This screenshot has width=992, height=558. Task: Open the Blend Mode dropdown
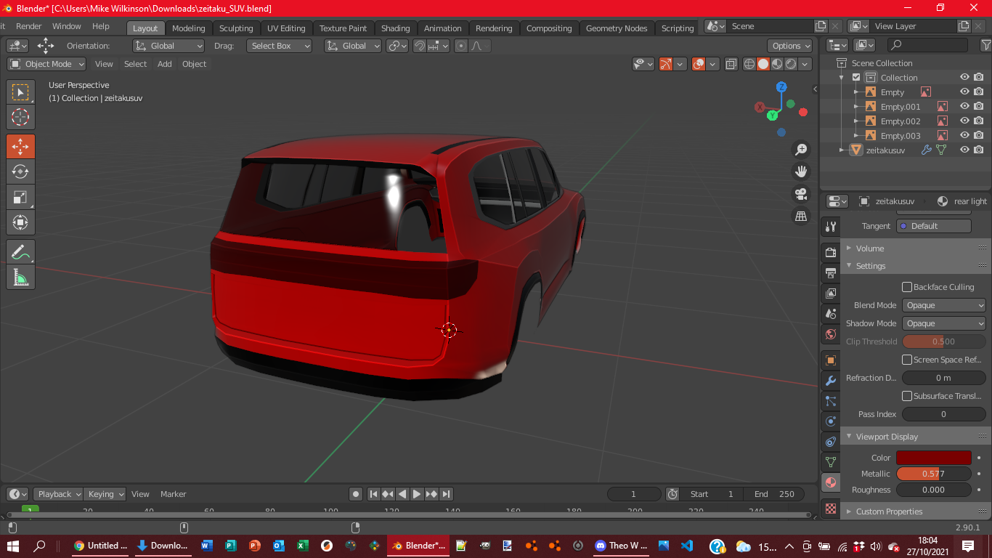pos(943,305)
